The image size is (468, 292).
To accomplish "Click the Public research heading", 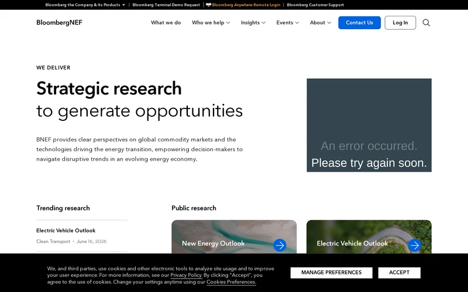I will pyautogui.click(x=194, y=208).
